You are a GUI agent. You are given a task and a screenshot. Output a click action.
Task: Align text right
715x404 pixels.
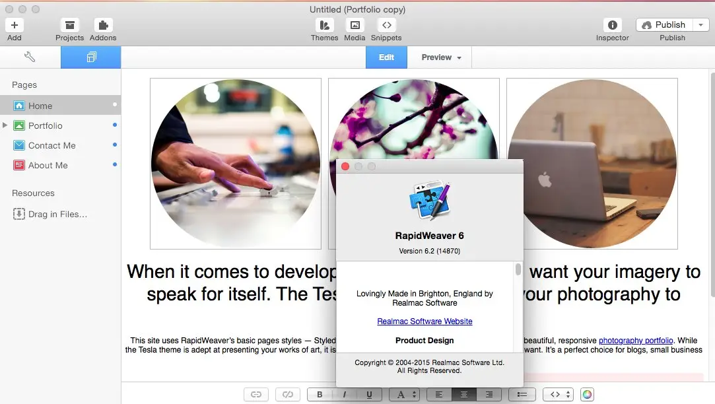(x=489, y=394)
